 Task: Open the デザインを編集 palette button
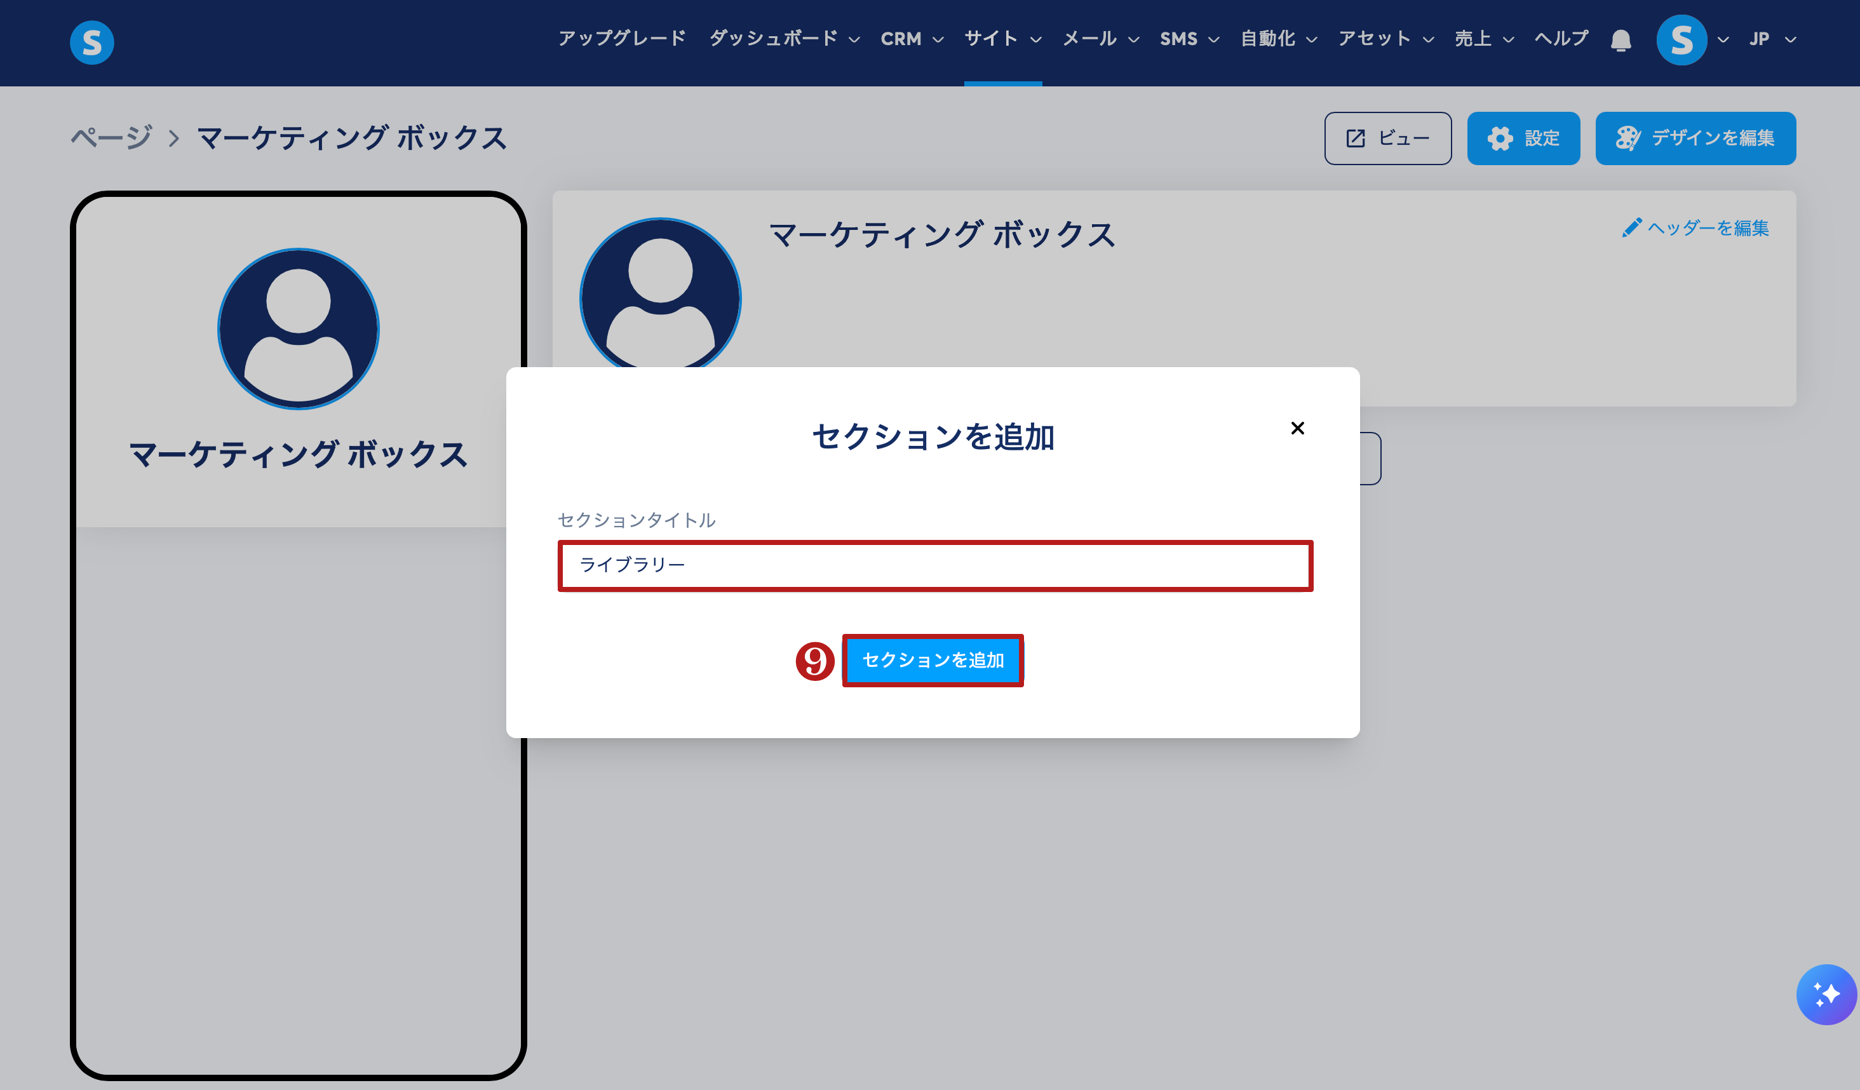1695,138
